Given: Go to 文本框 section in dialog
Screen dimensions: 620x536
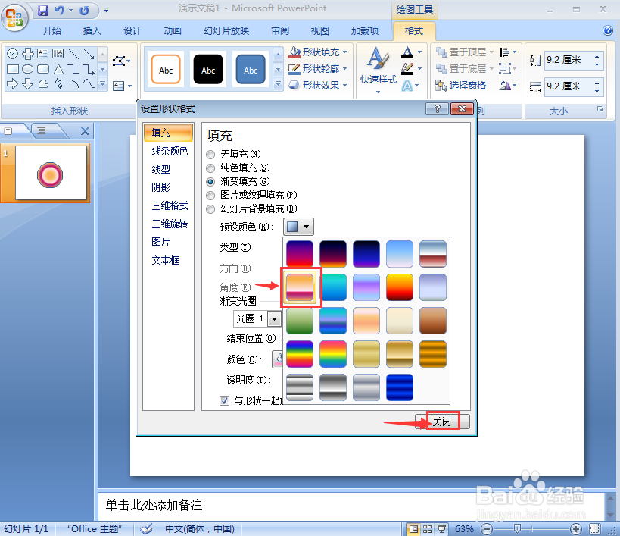Looking at the screenshot, I should point(165,260).
